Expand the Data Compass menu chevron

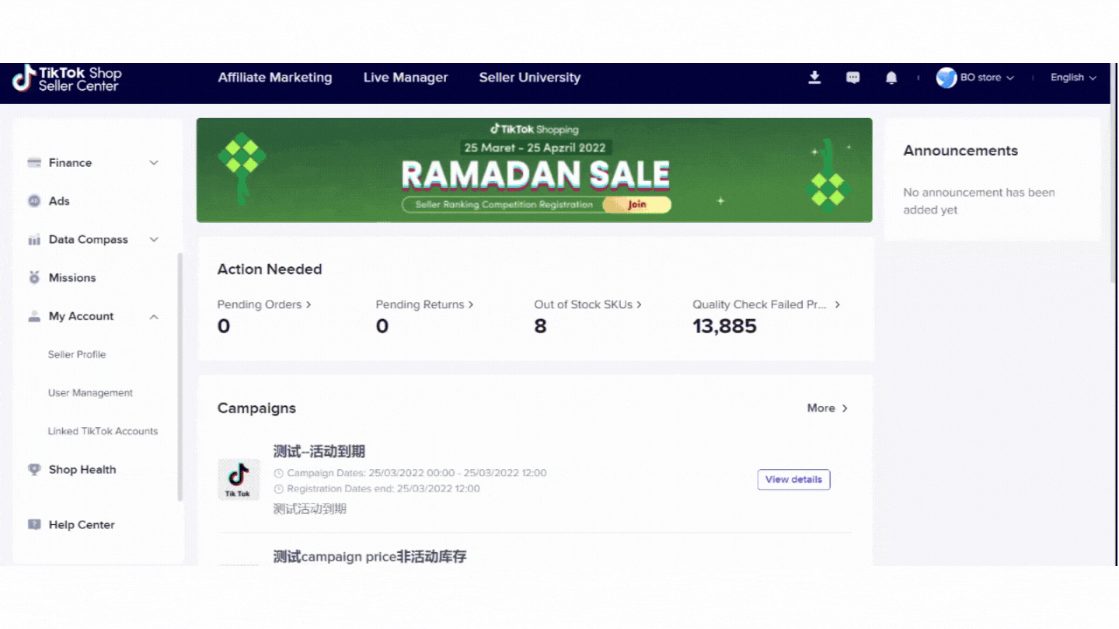(154, 240)
